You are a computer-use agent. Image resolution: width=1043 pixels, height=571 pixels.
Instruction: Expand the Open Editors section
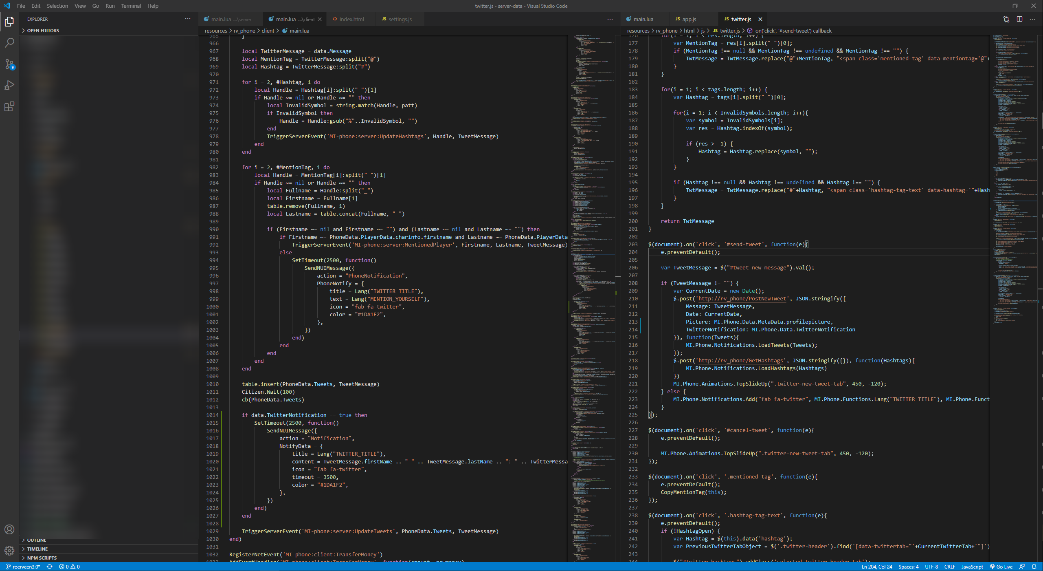43,31
